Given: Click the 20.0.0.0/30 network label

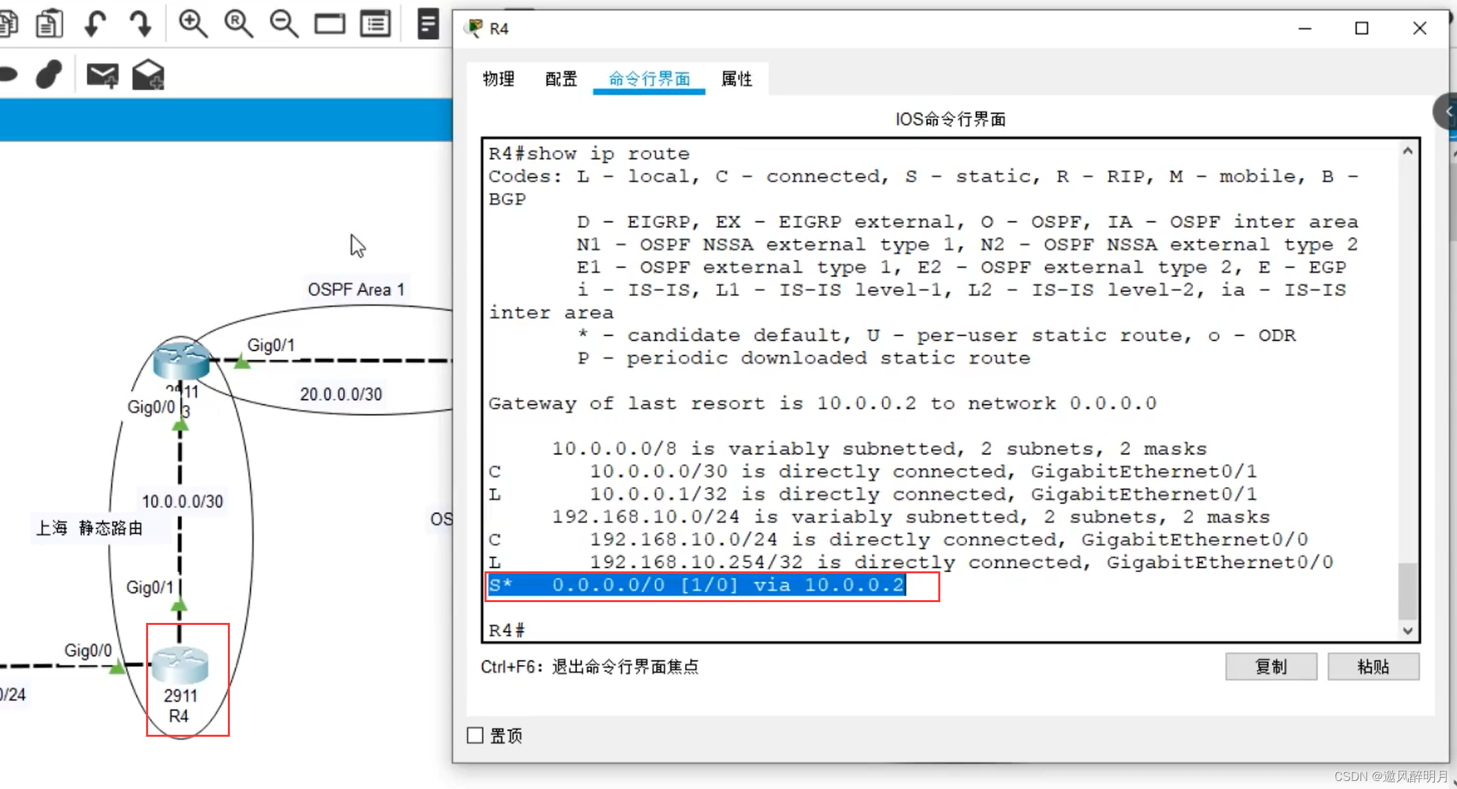Looking at the screenshot, I should tap(340, 394).
